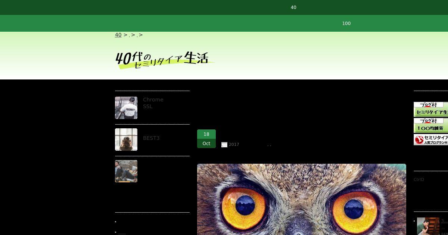Click the '18 Oct' date badge
The height and width of the screenshot is (235, 448).
point(206,139)
